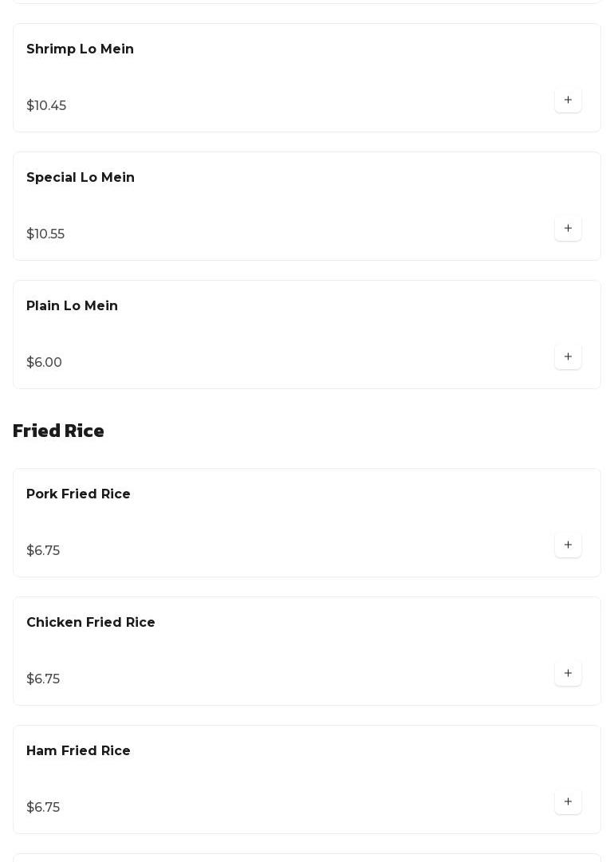Tap the Pork Fried Rice $6.75 price
The height and width of the screenshot is (862, 614).
43,551
